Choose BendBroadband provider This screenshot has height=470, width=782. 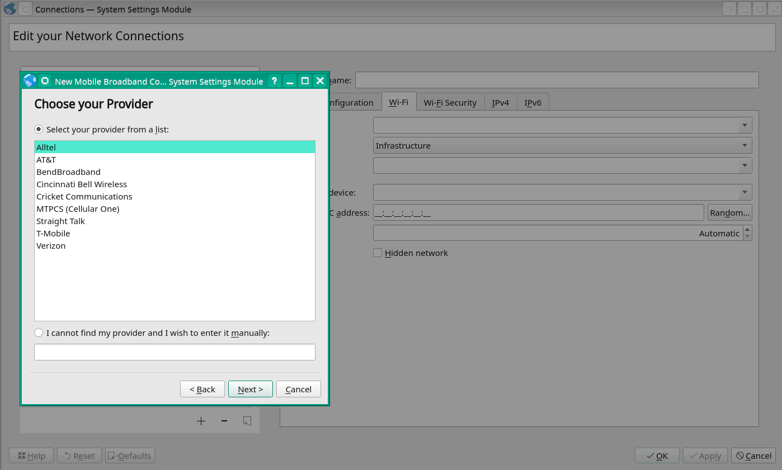(x=175, y=172)
